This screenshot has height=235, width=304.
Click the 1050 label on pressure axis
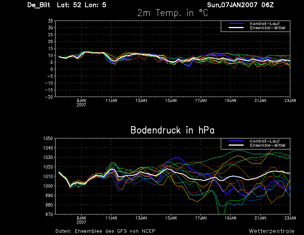[48, 138]
